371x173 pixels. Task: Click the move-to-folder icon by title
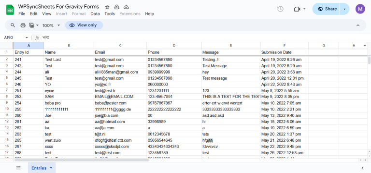click(x=116, y=7)
